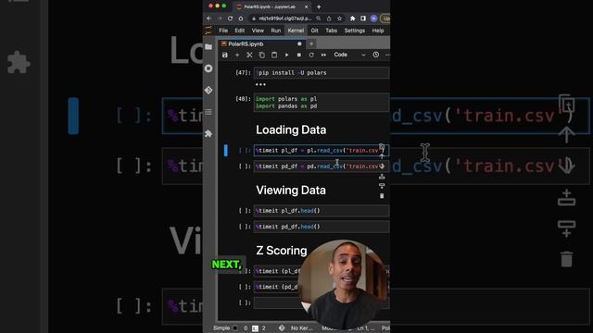This screenshot has height=333, width=593.
Task: Click the browser address bar URL
Action: [x=285, y=18]
